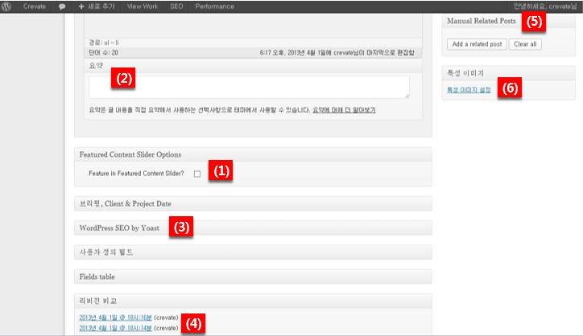Open revision 2013년 4월 1일 @ 18시:16분

click(x=116, y=318)
